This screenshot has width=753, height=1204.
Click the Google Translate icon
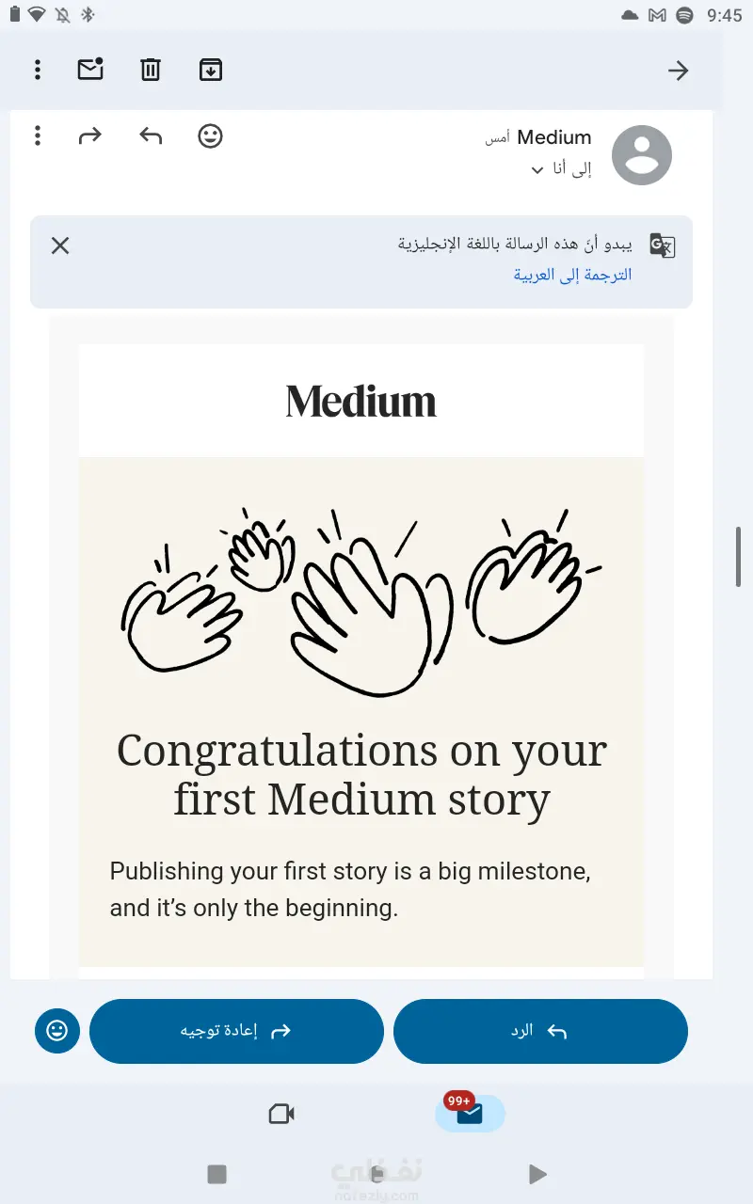[x=663, y=246]
